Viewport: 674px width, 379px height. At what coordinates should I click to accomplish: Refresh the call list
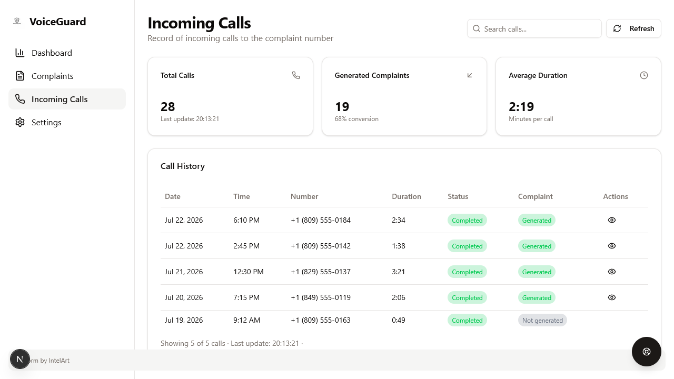point(633,28)
